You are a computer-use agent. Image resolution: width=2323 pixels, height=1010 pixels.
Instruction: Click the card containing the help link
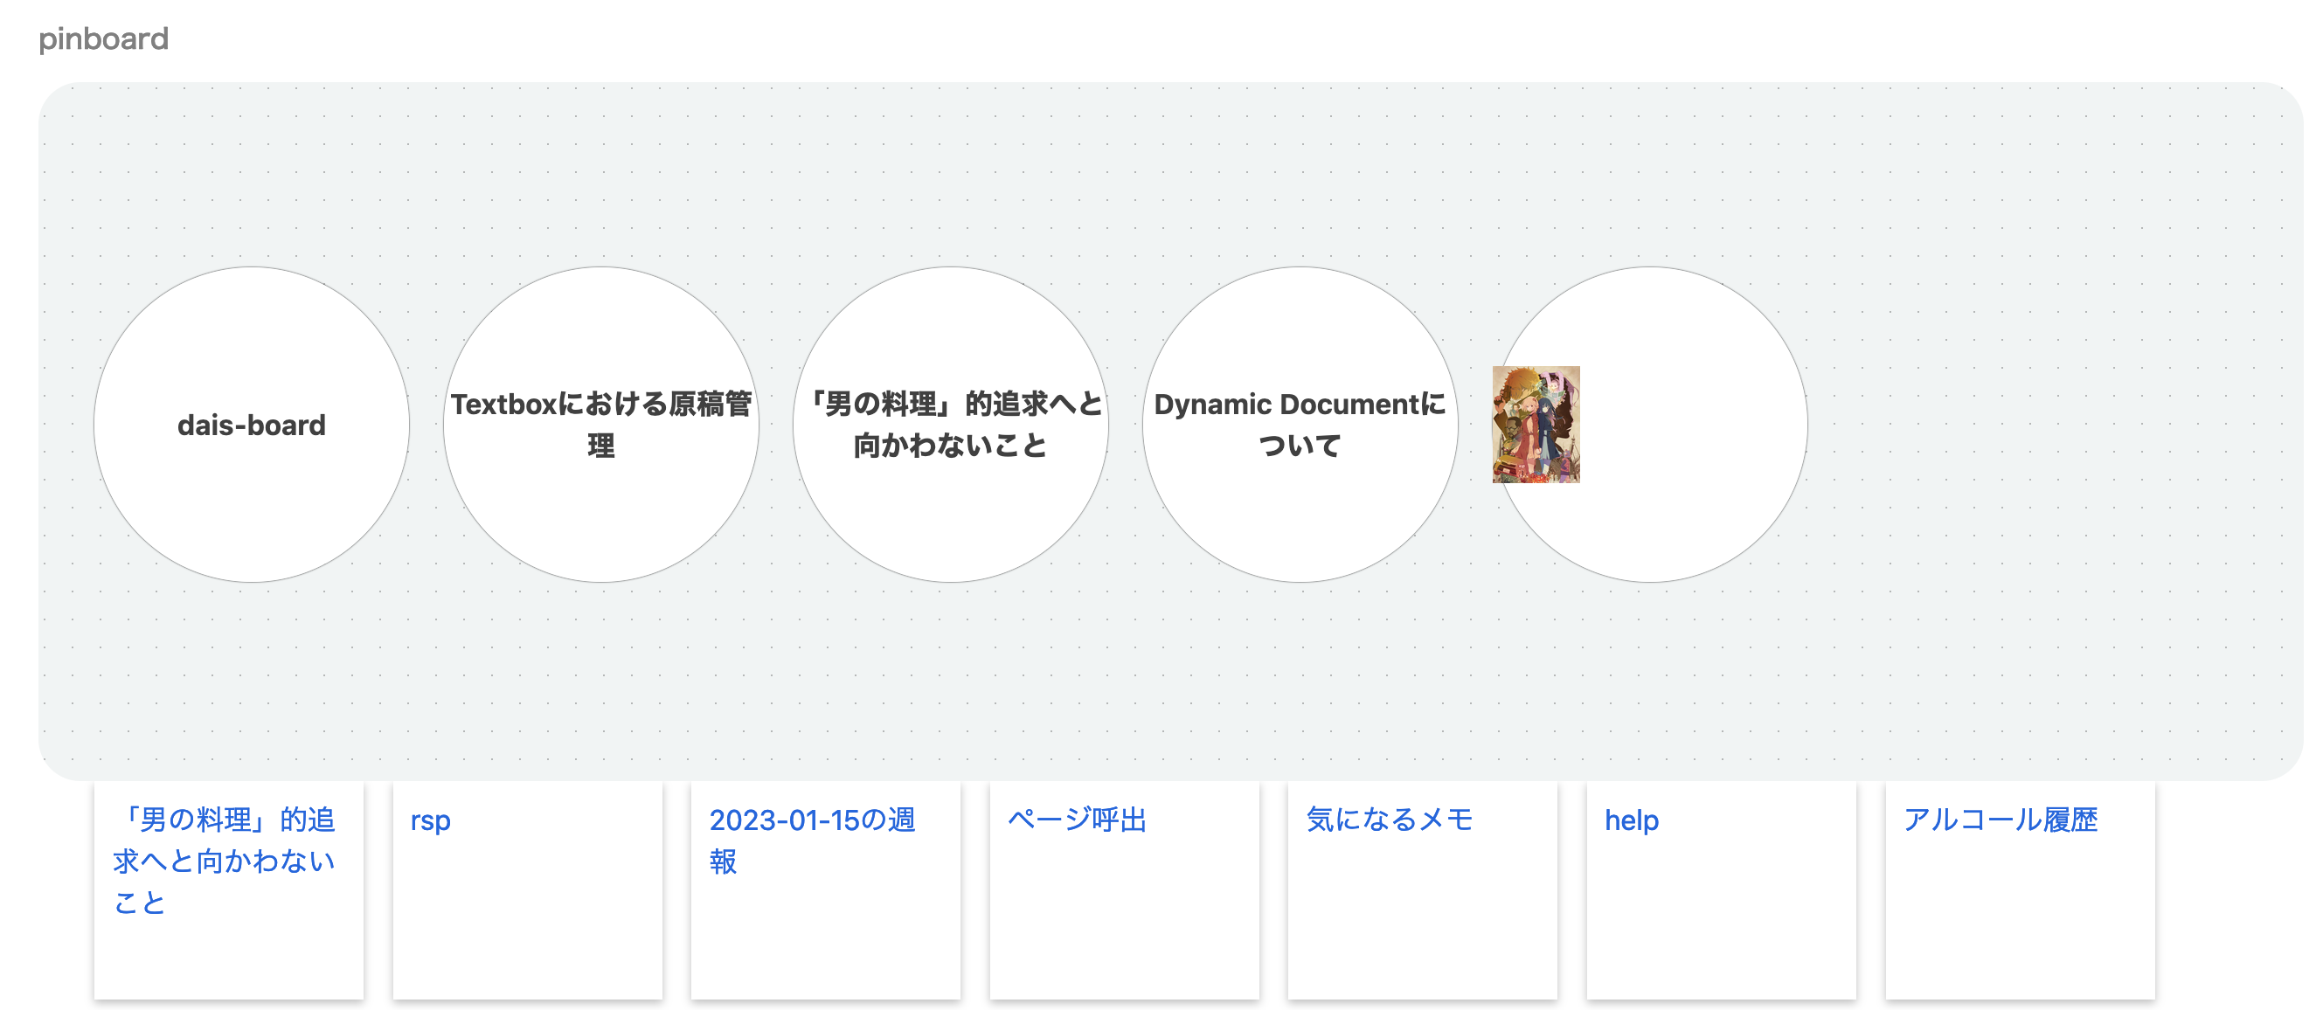pyautogui.click(x=1721, y=937)
